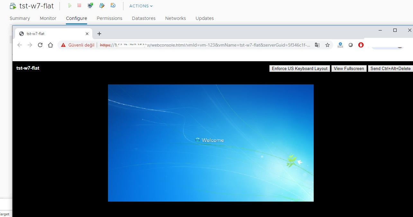The width and height of the screenshot is (413, 217).
Task: Click the red Power Off square icon
Action: coord(79,5)
